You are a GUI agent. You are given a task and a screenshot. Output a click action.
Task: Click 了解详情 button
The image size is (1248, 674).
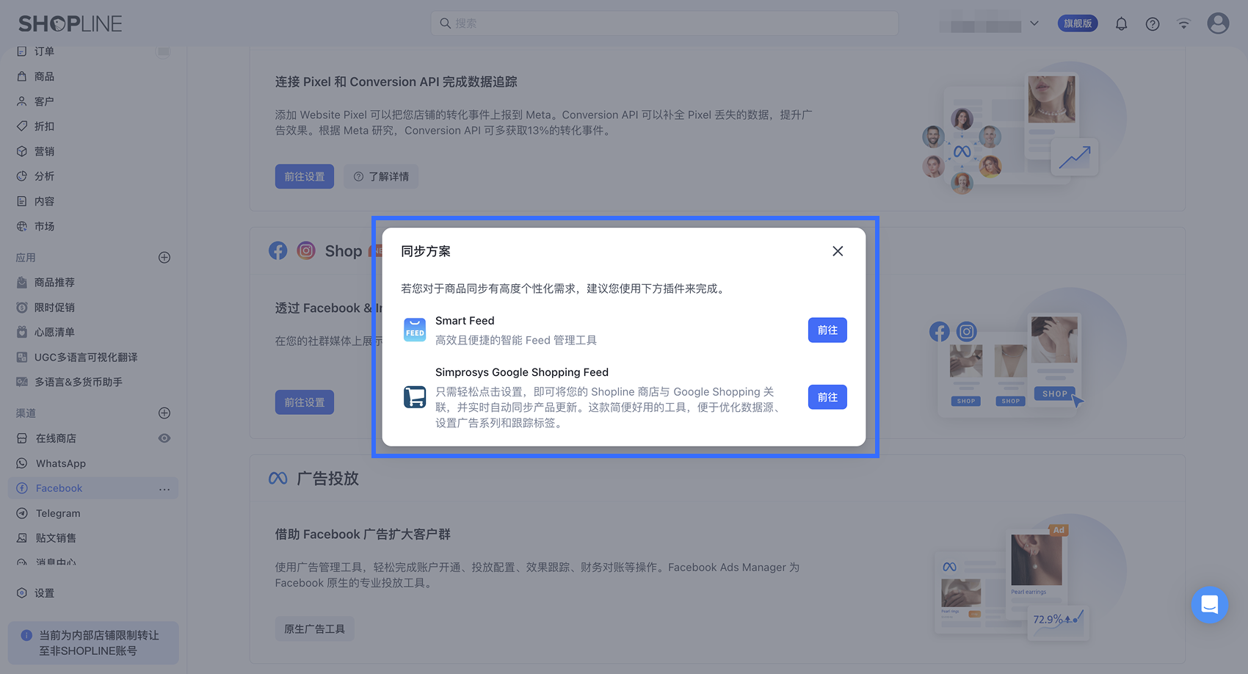[x=381, y=177]
